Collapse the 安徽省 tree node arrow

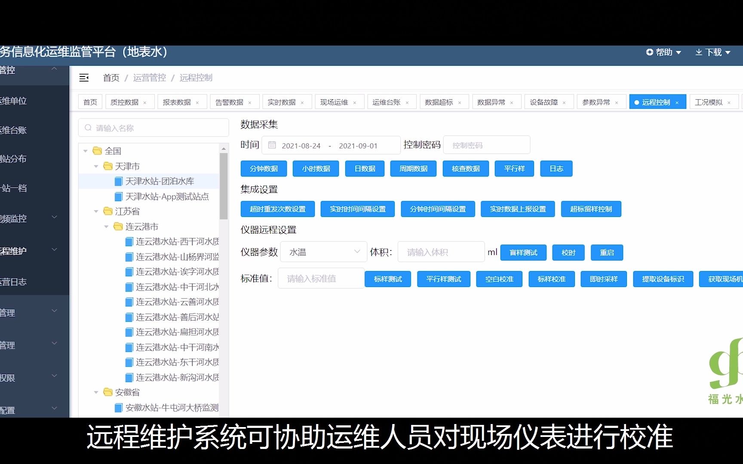(x=95, y=392)
